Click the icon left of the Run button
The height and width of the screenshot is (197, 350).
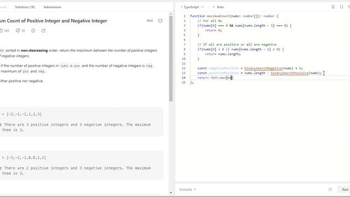click(x=330, y=189)
